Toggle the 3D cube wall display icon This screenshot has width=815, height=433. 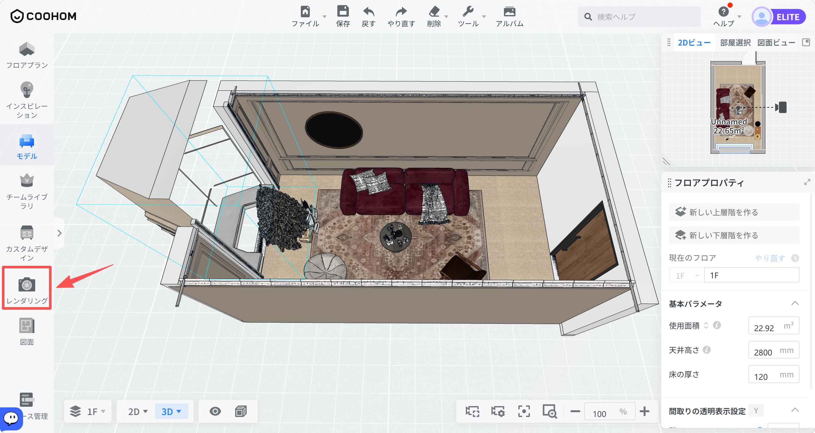tap(241, 411)
